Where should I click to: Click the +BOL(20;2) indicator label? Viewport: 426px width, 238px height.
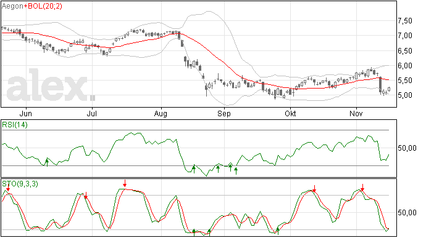coord(43,6)
